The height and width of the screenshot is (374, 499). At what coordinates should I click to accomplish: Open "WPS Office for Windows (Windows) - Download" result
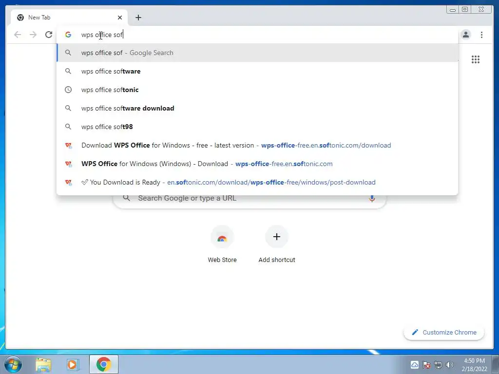click(257, 164)
